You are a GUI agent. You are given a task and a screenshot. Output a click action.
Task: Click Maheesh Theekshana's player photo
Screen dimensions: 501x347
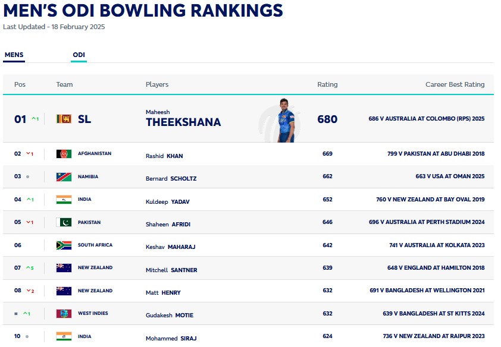[x=286, y=120]
